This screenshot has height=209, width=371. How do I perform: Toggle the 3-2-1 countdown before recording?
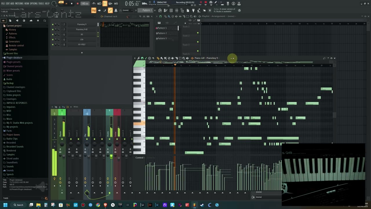[105, 3]
